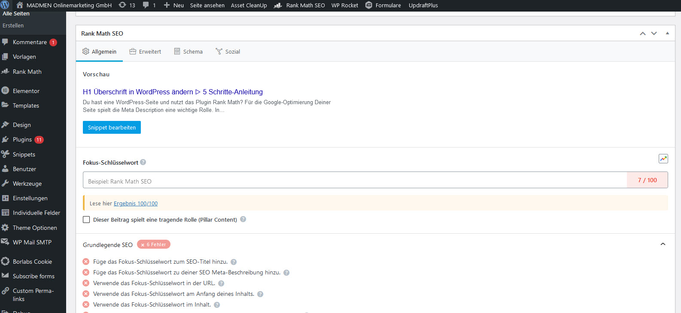This screenshot has height=313, width=681.
Task: Collapse the Grundlegende SEO section
Action: (663, 244)
